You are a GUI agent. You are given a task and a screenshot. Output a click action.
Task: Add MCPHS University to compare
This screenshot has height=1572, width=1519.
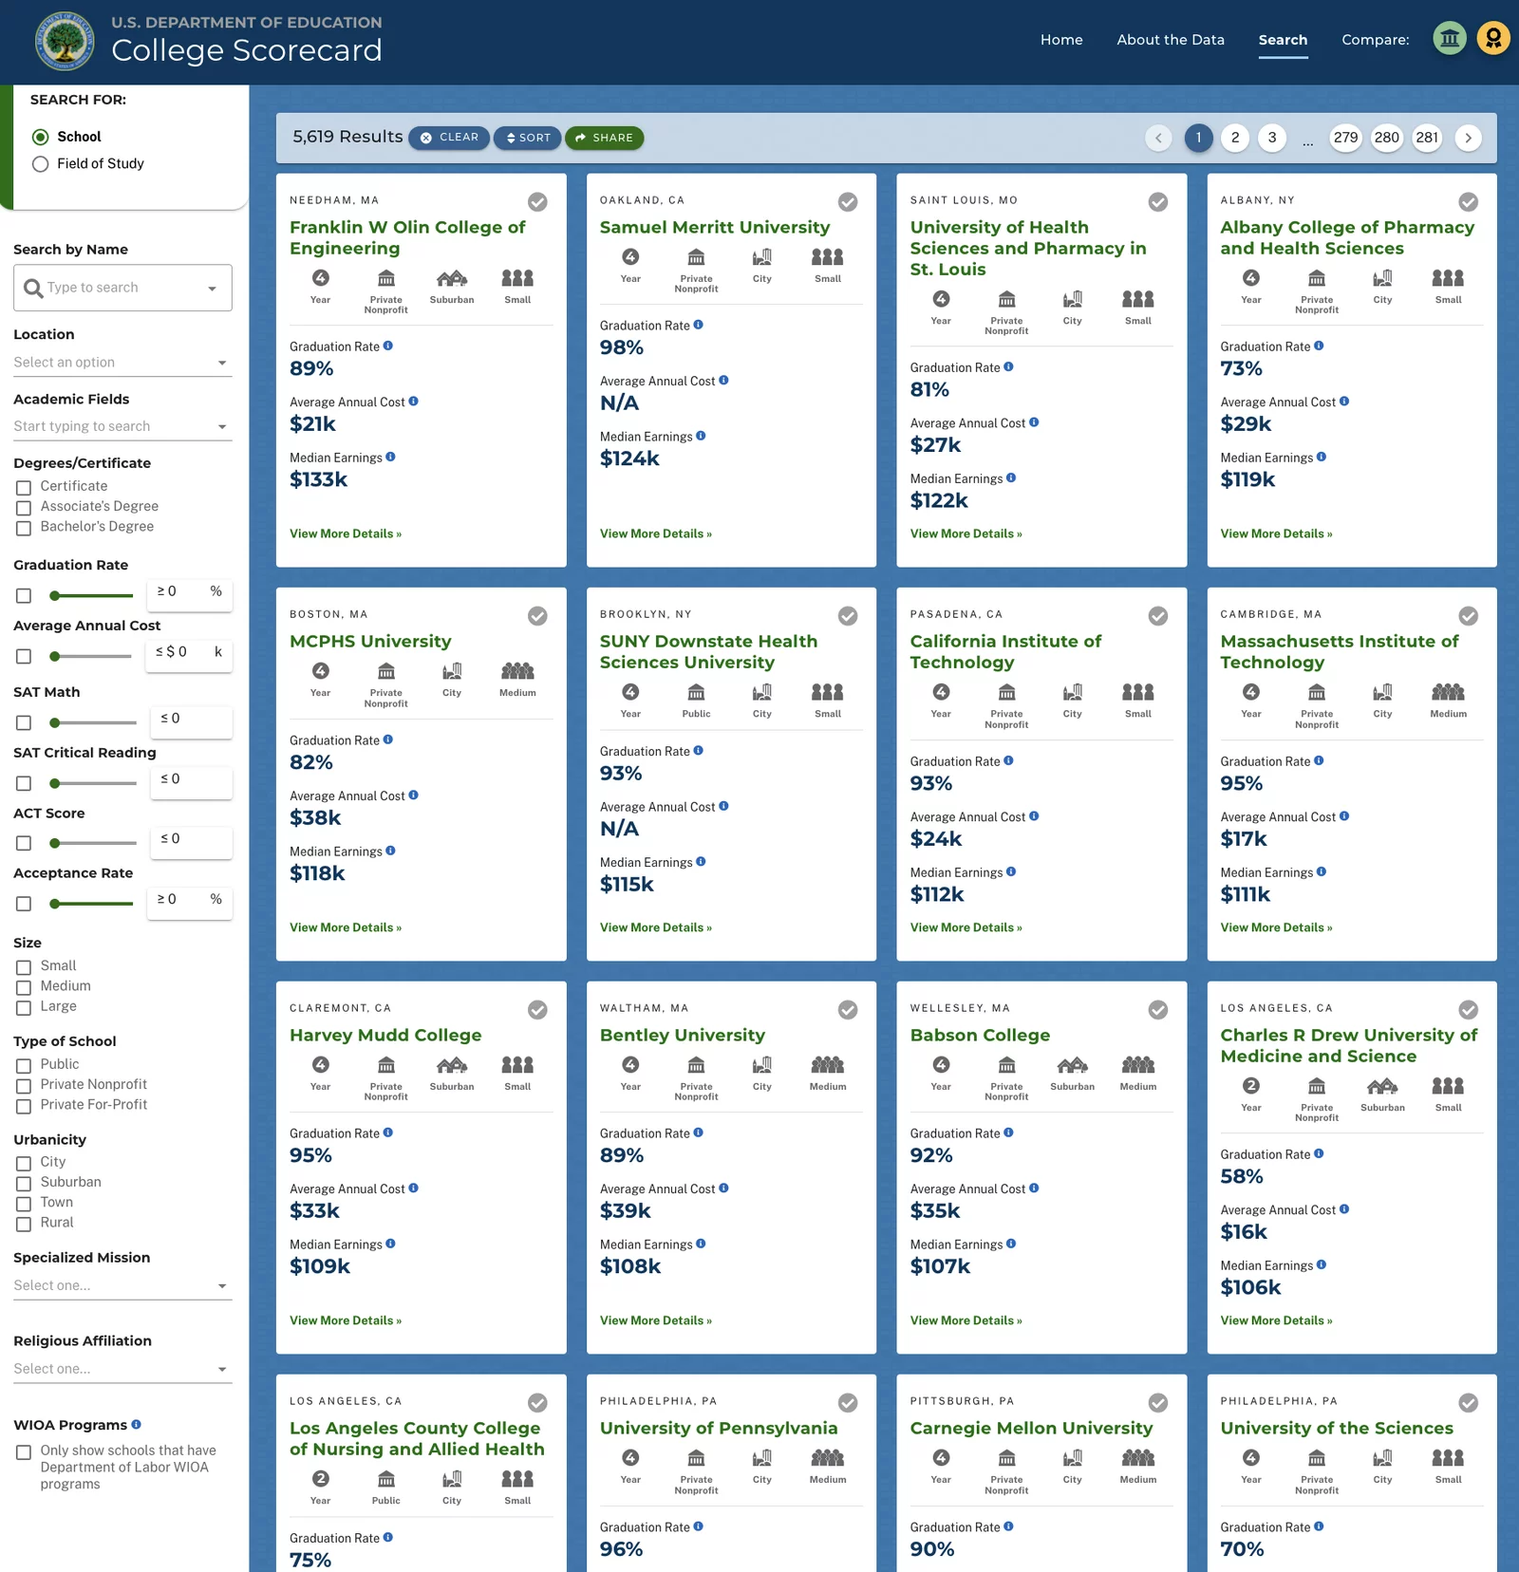pyautogui.click(x=537, y=616)
